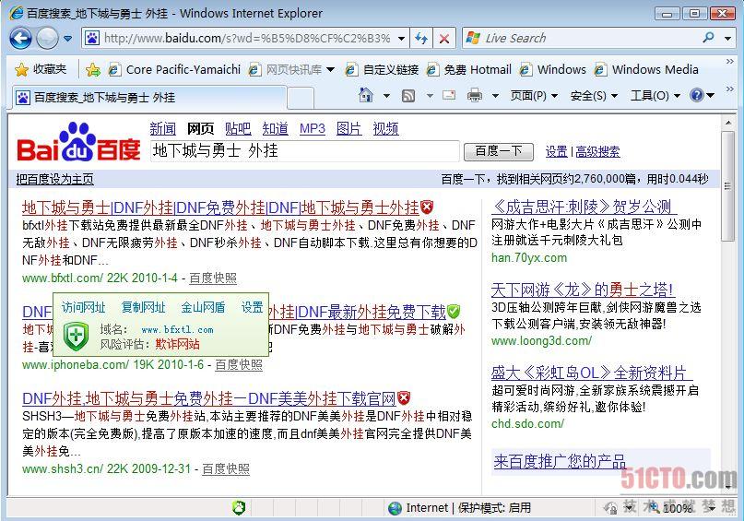Screen dimensions: 744x521
Task: Click 复制网址 in the security popup
Action: (143, 307)
